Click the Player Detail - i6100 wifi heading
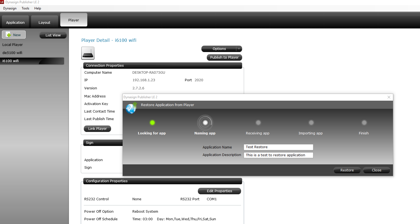Screen dimensions: 420x224 point(109,40)
